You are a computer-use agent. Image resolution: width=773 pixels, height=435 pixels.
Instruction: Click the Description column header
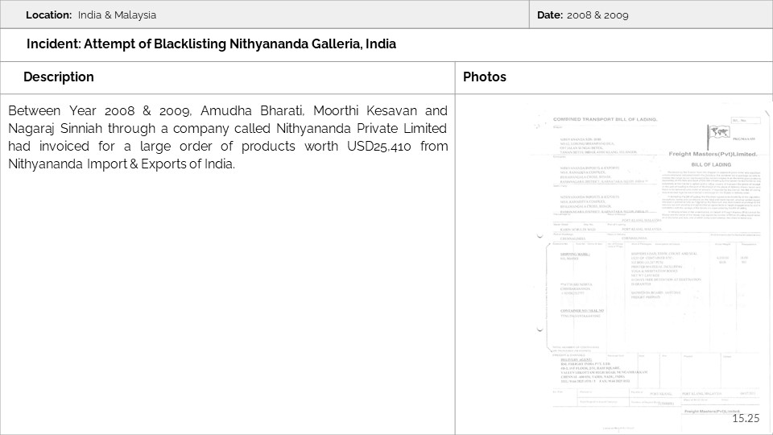pos(59,77)
